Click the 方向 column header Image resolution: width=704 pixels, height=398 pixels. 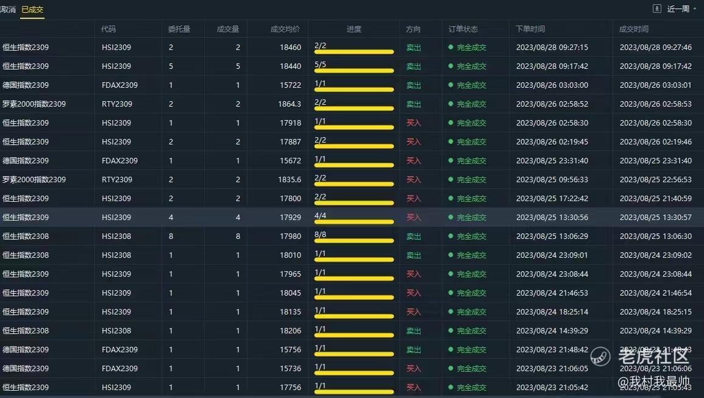(x=413, y=29)
